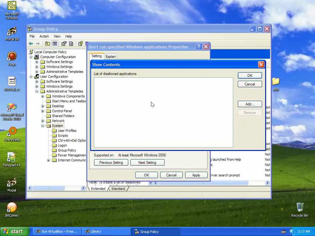The image size is (315, 236).
Task: Open the Action menu
Action: pos(44,36)
